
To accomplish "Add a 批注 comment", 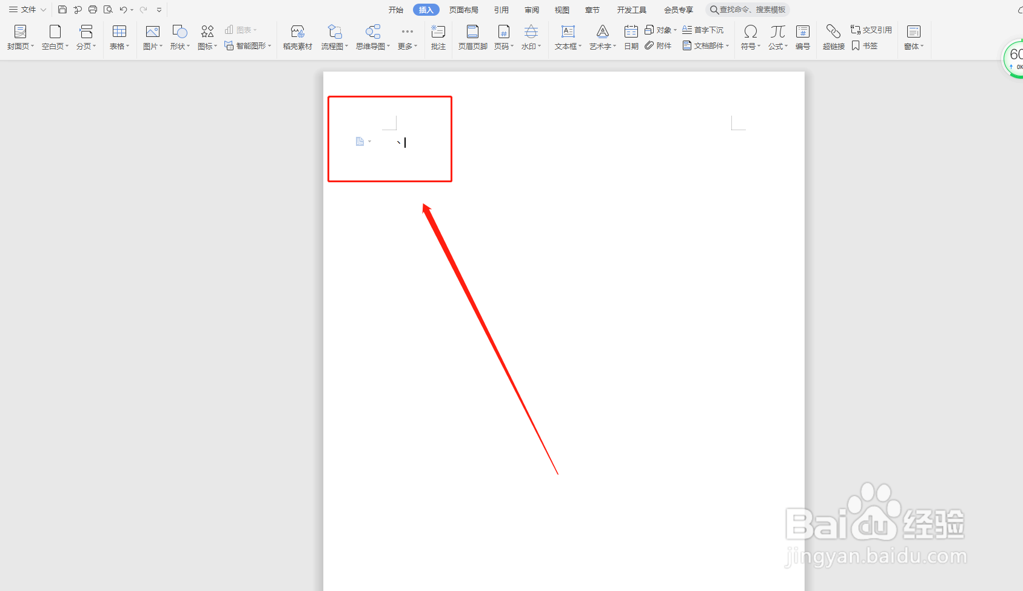I will click(x=438, y=38).
